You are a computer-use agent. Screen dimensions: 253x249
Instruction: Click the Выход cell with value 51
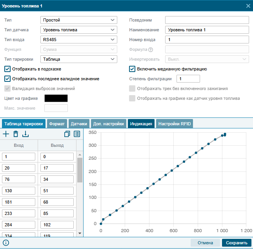tap(57, 191)
